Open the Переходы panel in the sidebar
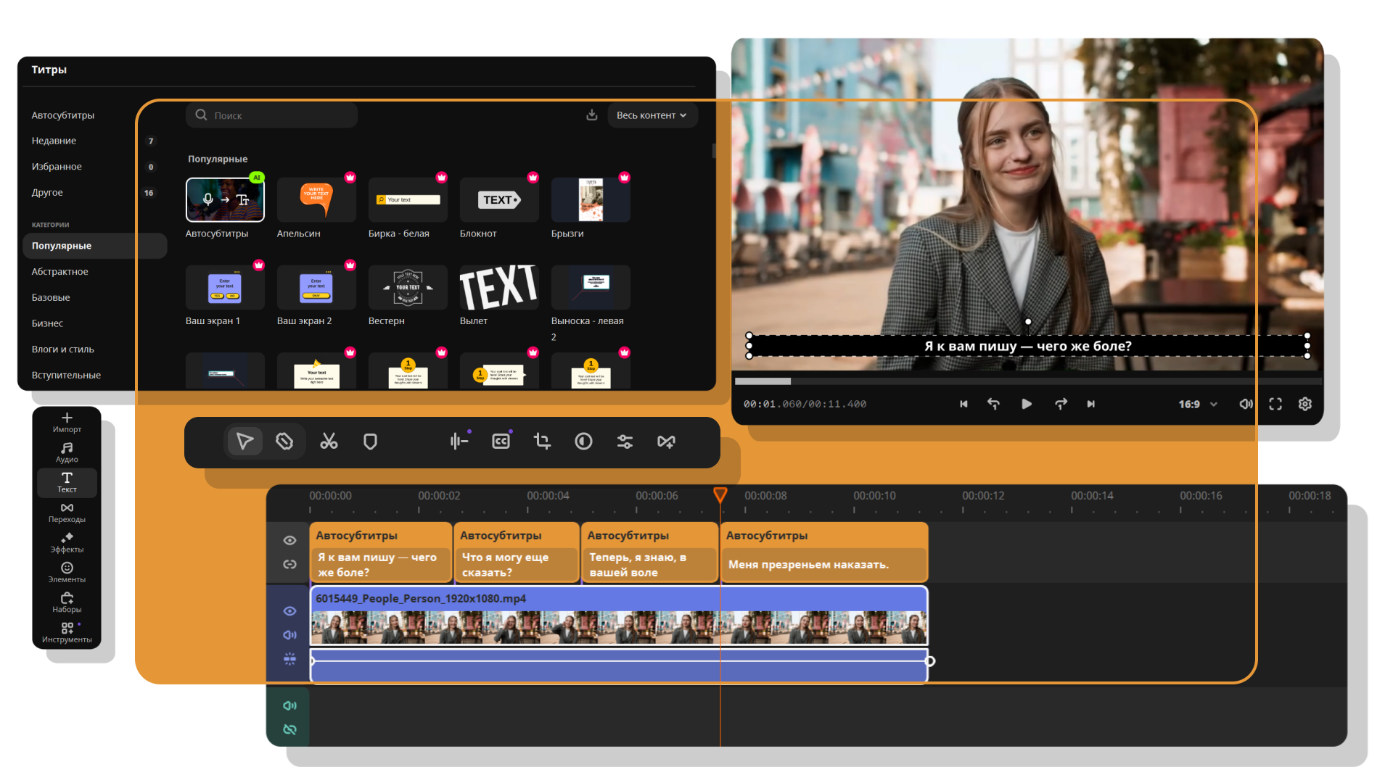 (67, 512)
